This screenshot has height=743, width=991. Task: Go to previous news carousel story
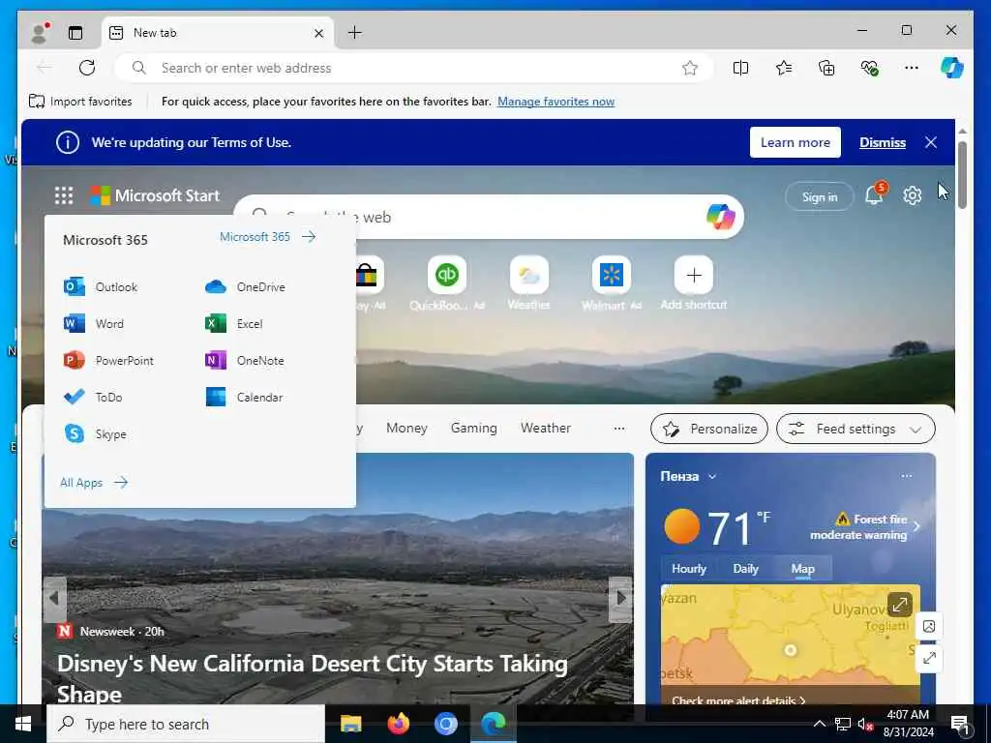[x=54, y=598]
